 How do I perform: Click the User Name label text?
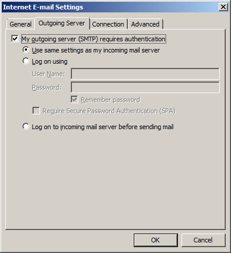[48, 74]
